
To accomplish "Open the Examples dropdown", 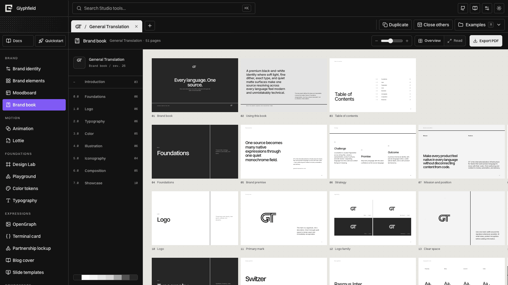I will click(x=479, y=25).
